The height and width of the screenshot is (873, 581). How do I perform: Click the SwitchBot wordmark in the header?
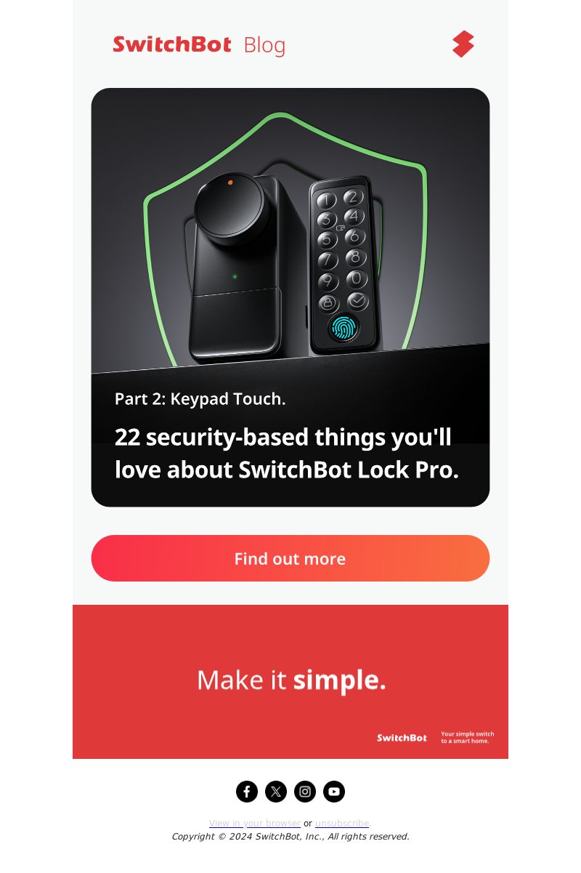172,45
